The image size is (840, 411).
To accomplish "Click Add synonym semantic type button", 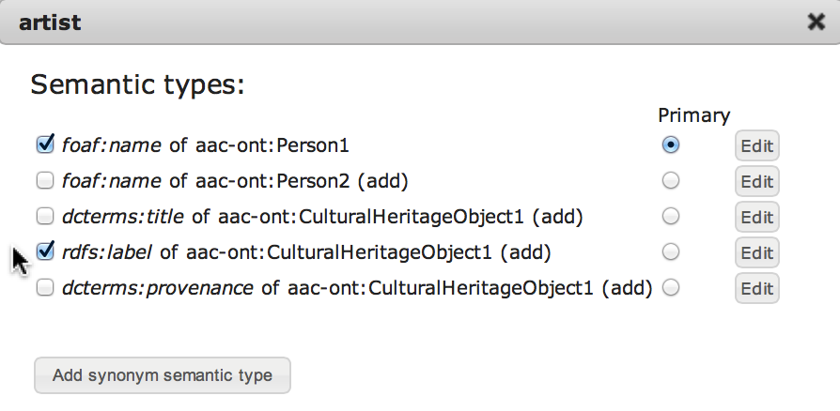I will [163, 375].
